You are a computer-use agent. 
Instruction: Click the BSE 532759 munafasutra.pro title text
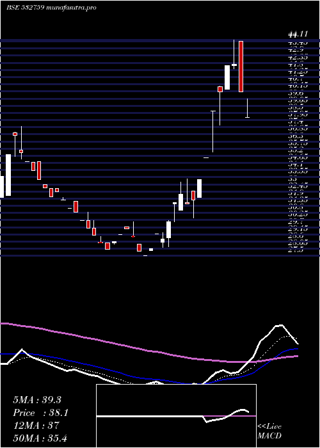[51, 8]
